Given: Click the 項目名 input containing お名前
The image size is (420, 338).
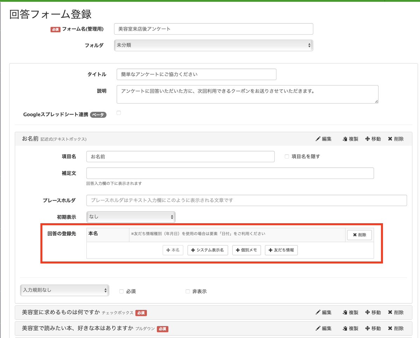Looking at the screenshot, I should (180, 157).
